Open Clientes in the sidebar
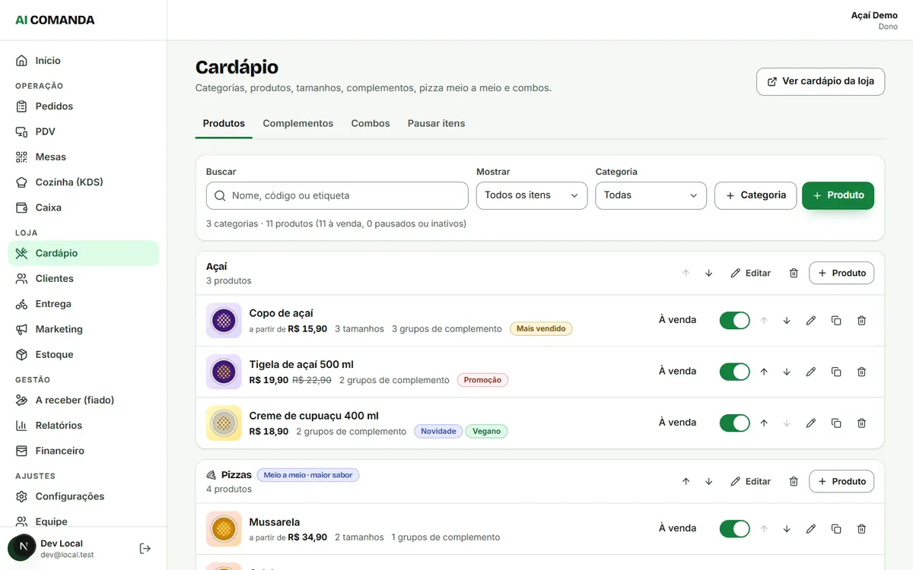 click(84, 279)
